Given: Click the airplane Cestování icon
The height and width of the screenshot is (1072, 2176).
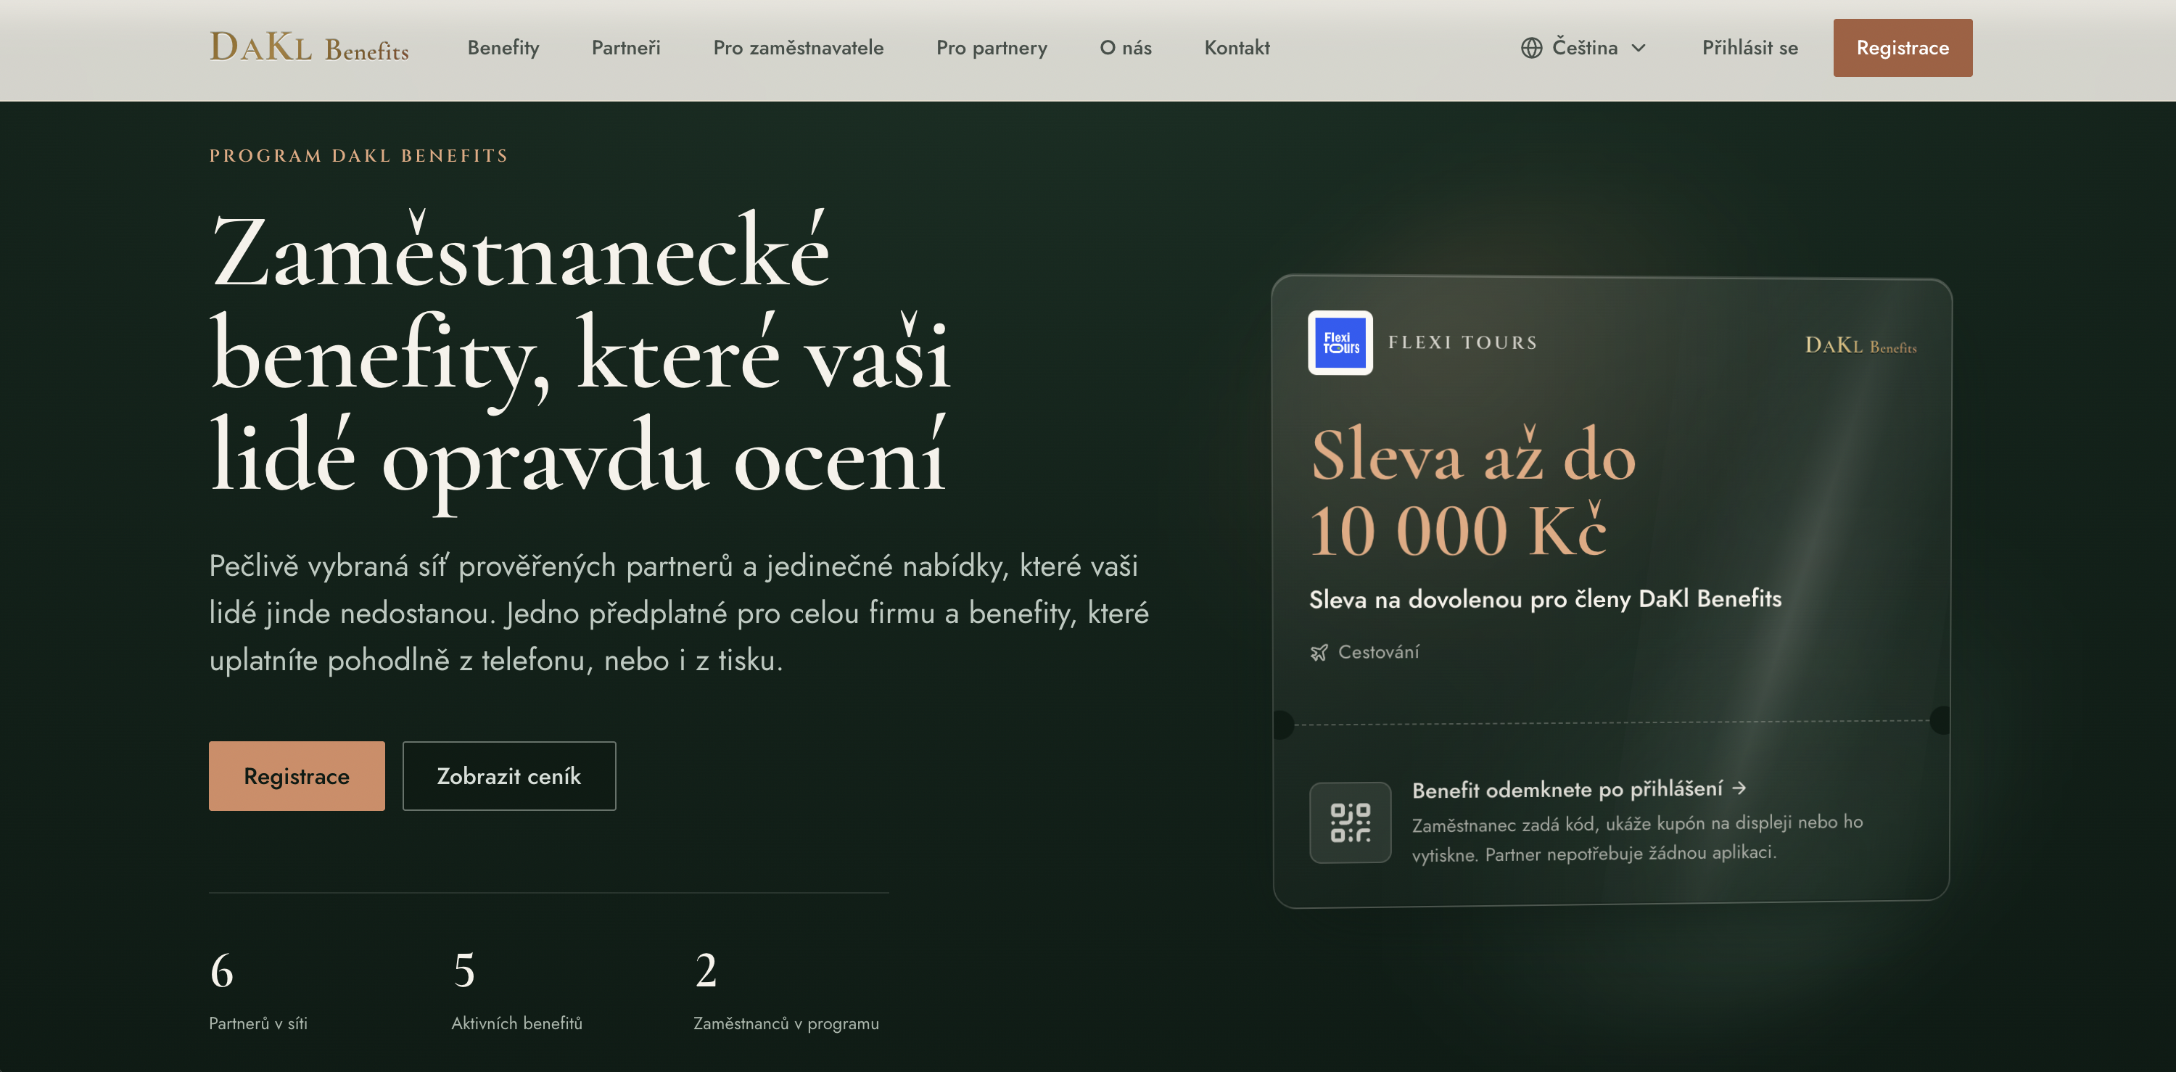Looking at the screenshot, I should 1319,652.
